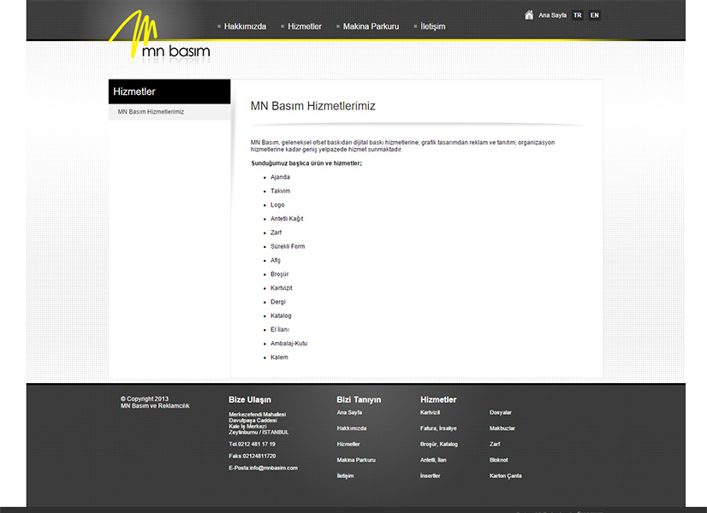This screenshot has height=513, width=707.
Task: Switch language to EN
Action: (595, 15)
